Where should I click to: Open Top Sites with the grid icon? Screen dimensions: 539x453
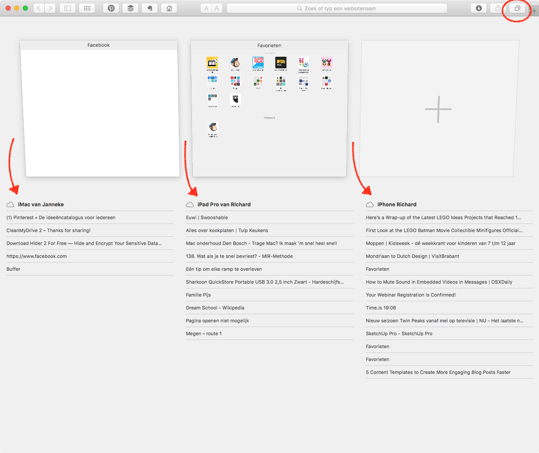pyautogui.click(x=87, y=8)
